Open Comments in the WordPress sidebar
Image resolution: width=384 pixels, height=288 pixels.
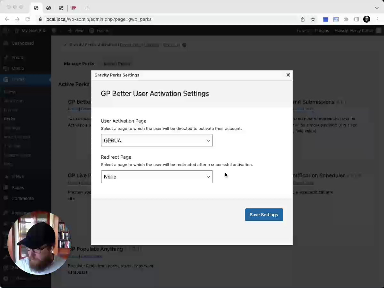point(22,198)
